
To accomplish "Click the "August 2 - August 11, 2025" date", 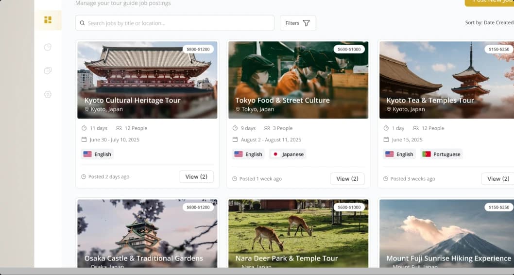I will pos(271,139).
